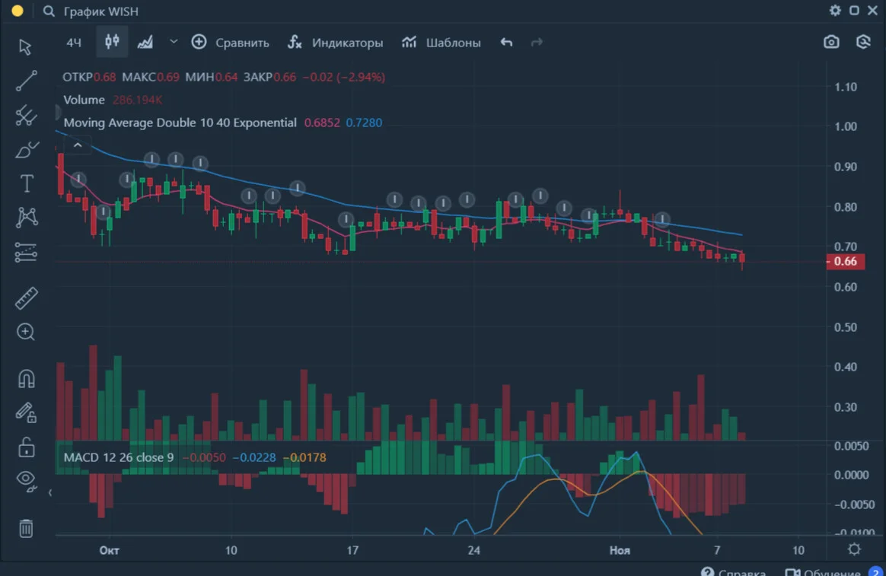Toggle drawings visibility eye icon
Viewport: 886px width, 576px height.
(x=27, y=481)
